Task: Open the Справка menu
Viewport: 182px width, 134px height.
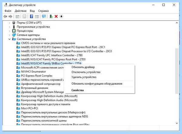Action: point(43,11)
